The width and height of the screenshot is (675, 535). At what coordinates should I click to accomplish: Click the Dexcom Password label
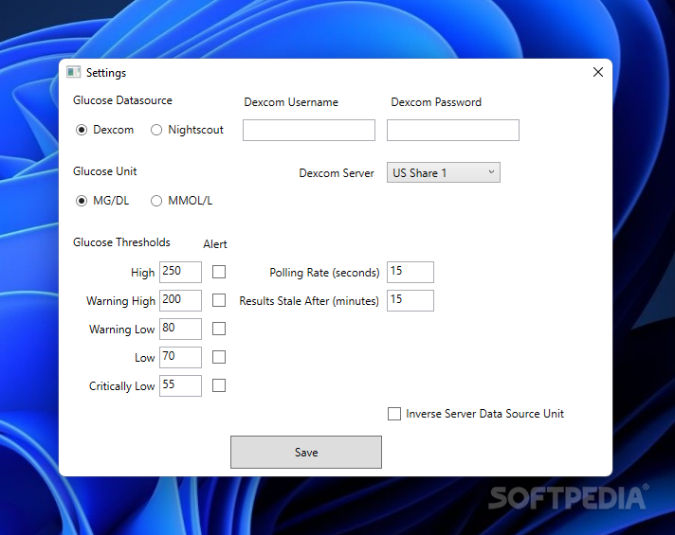[x=436, y=102]
